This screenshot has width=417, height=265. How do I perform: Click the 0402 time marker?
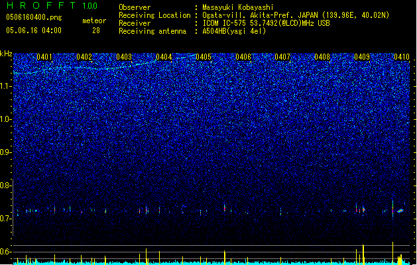pos(84,57)
